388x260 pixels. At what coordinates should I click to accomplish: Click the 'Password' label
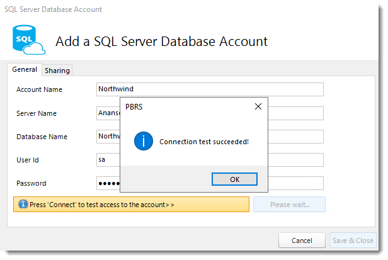pos(31,183)
